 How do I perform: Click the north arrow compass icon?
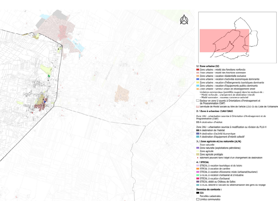184,19
